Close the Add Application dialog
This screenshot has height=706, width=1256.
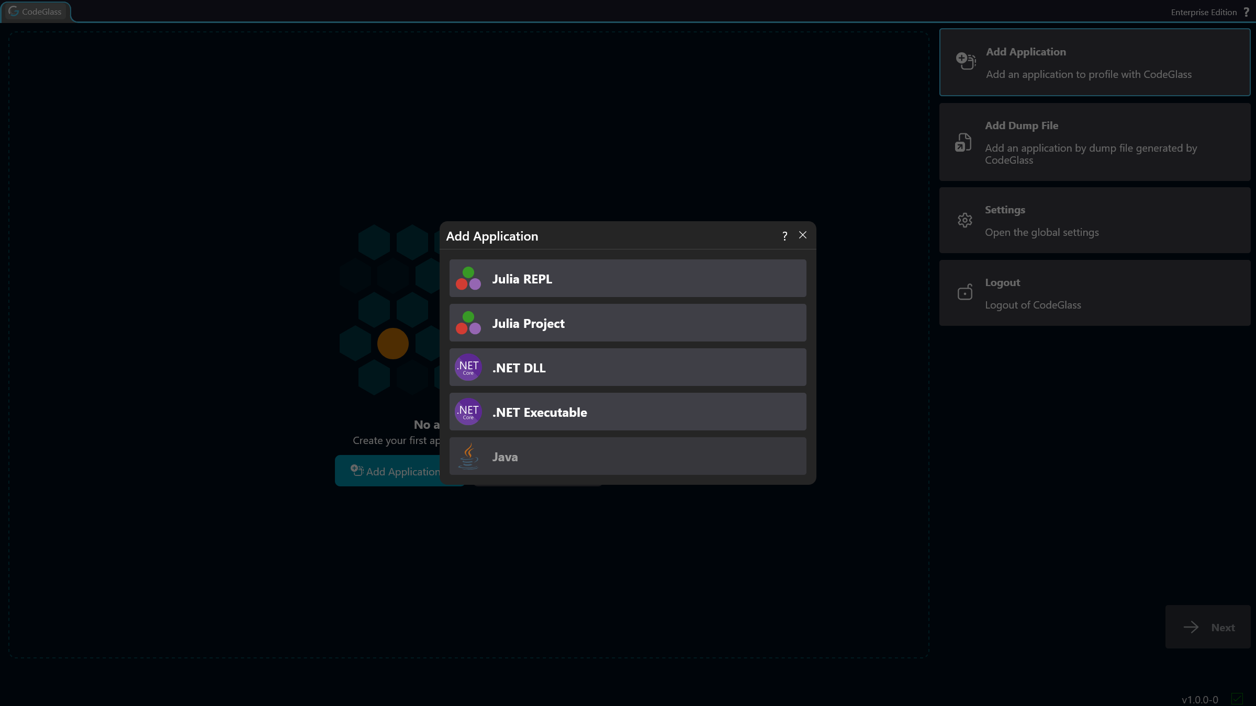point(803,235)
